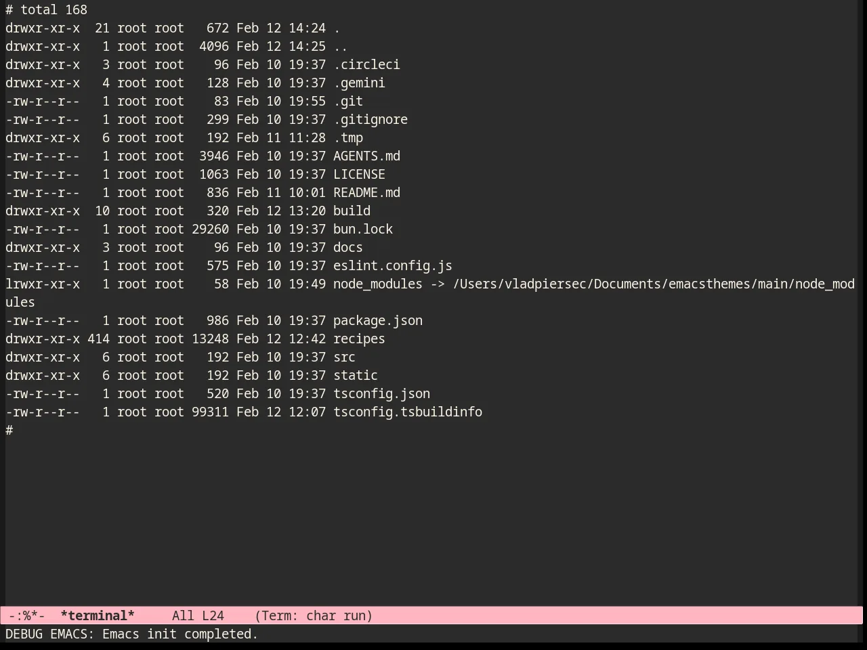Select the LICENSE file entry
Image resolution: width=867 pixels, height=650 pixels.
coord(359,174)
